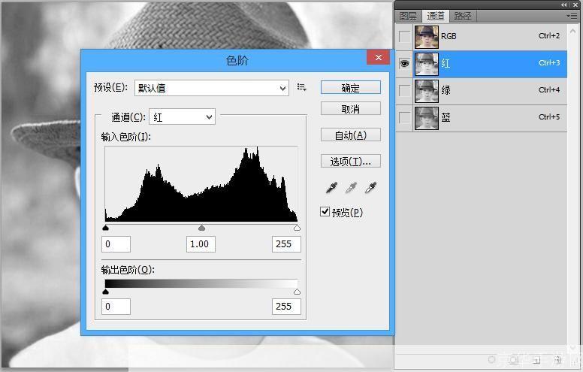
Task: Pick the gray point eyedropper
Action: [x=351, y=188]
